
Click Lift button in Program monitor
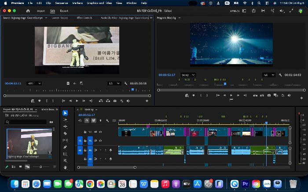(255, 95)
